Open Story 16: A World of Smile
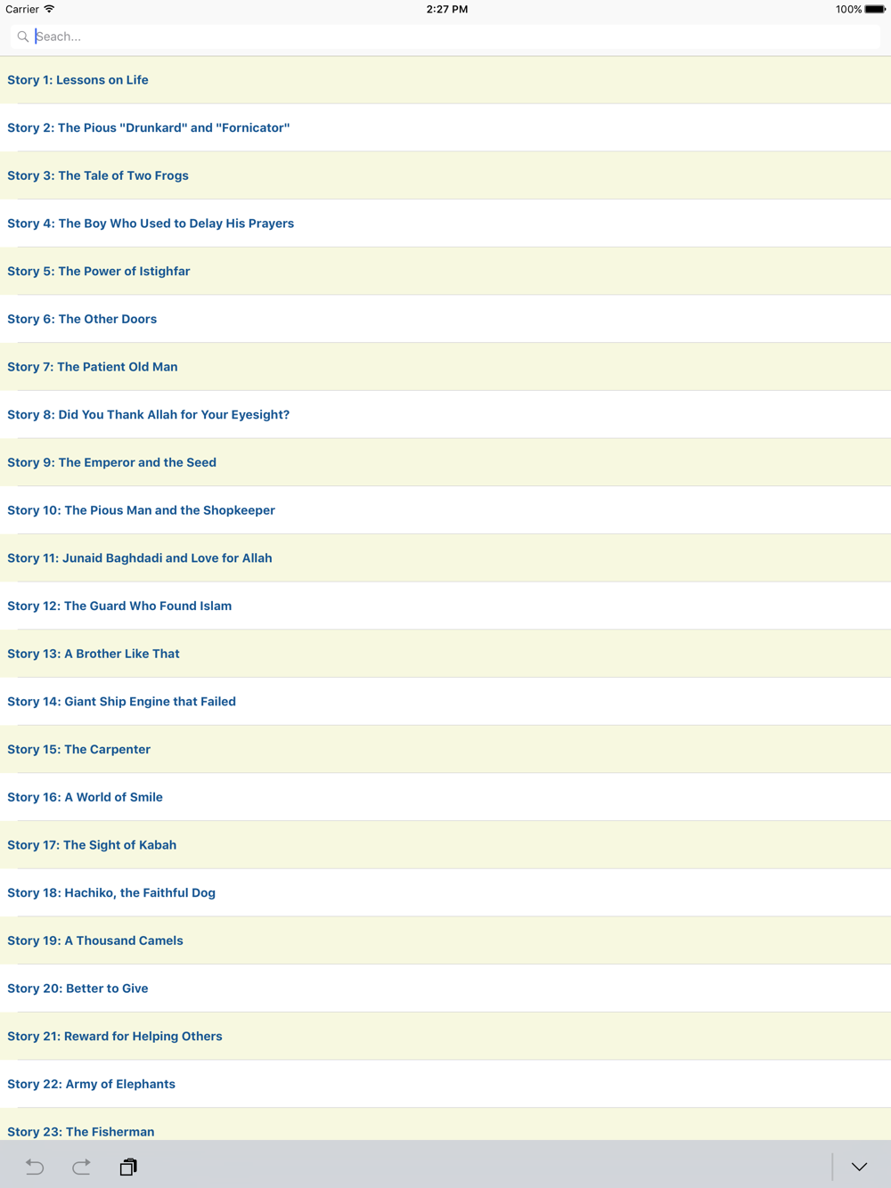Viewport: 891px width, 1188px height. click(x=445, y=797)
